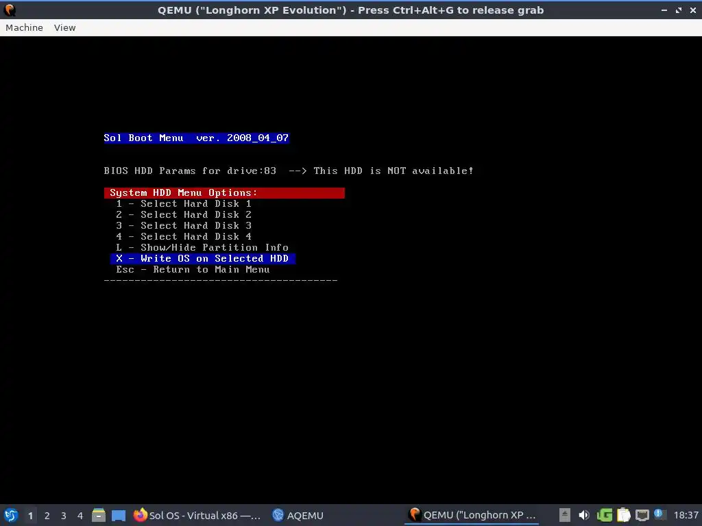Screen dimensions: 702x526
Task: Close the QEMU window
Action: 692,10
